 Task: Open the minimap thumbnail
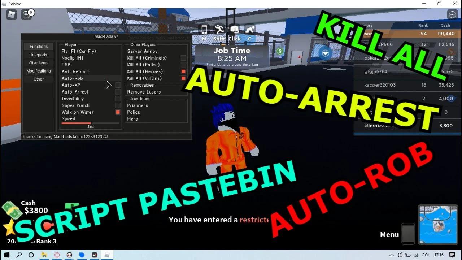[438, 224]
